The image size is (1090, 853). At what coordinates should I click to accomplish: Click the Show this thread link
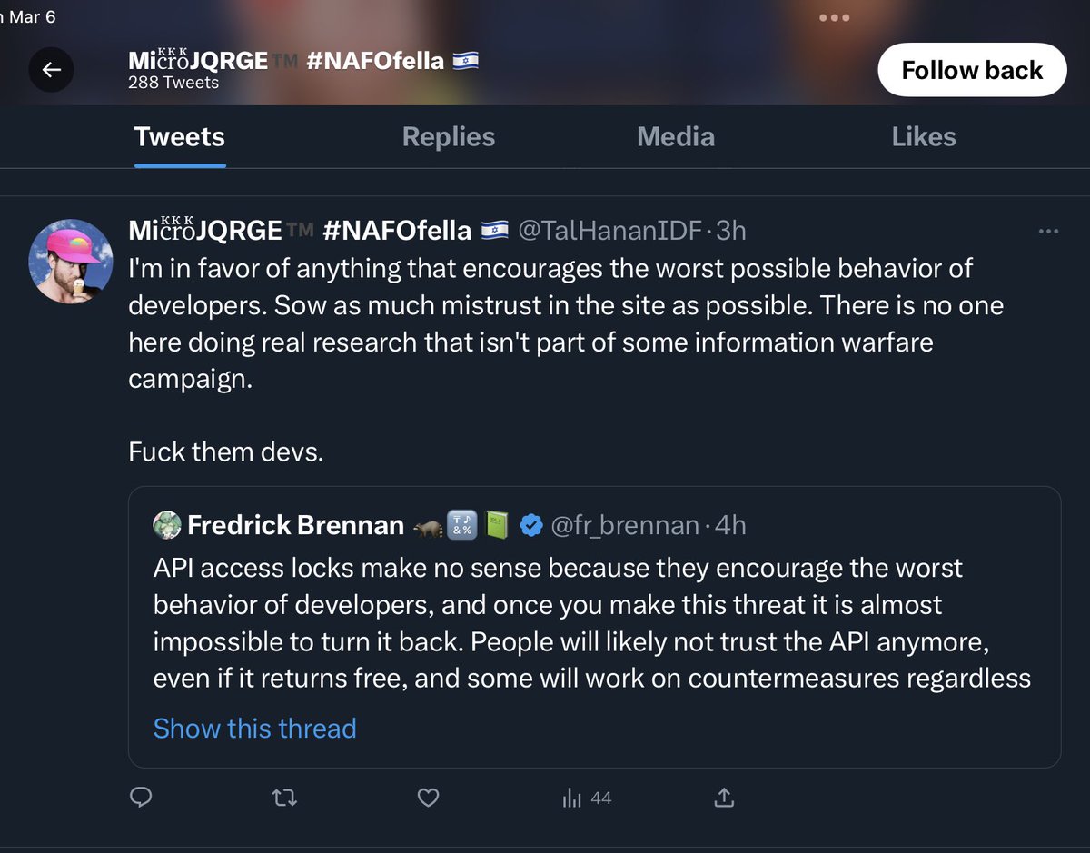point(254,729)
